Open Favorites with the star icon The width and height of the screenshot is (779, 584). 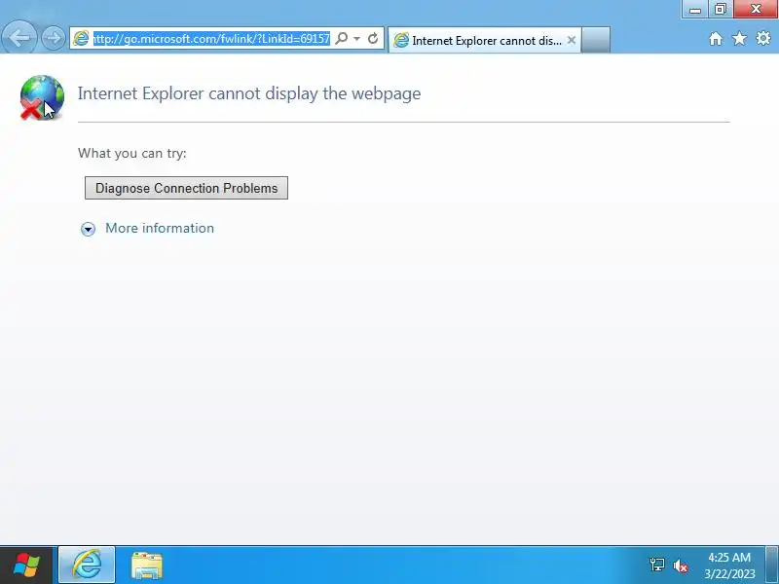pyautogui.click(x=739, y=38)
